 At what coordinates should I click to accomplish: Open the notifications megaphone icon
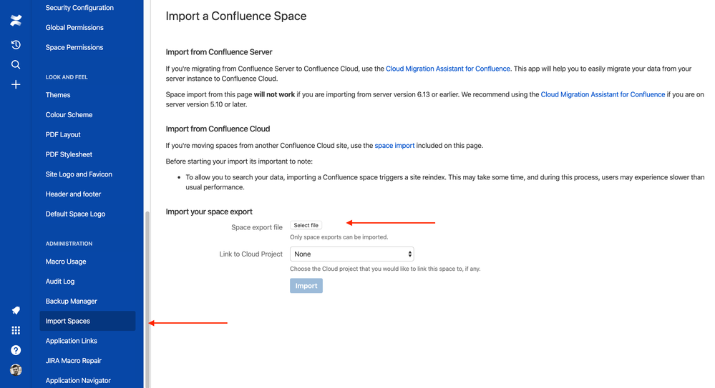click(16, 311)
